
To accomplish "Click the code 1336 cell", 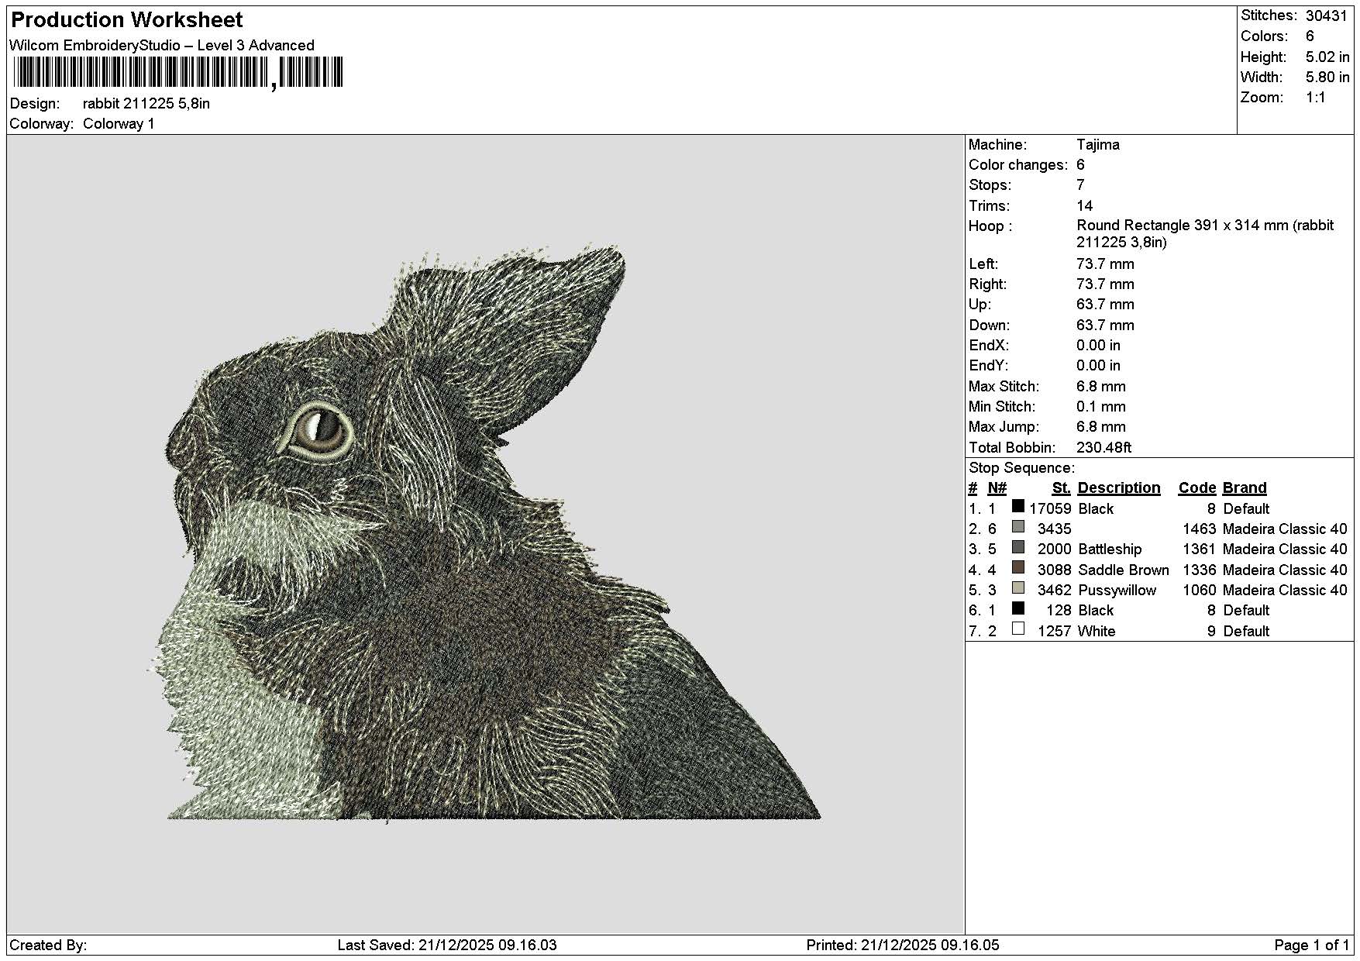I will point(1199,570).
